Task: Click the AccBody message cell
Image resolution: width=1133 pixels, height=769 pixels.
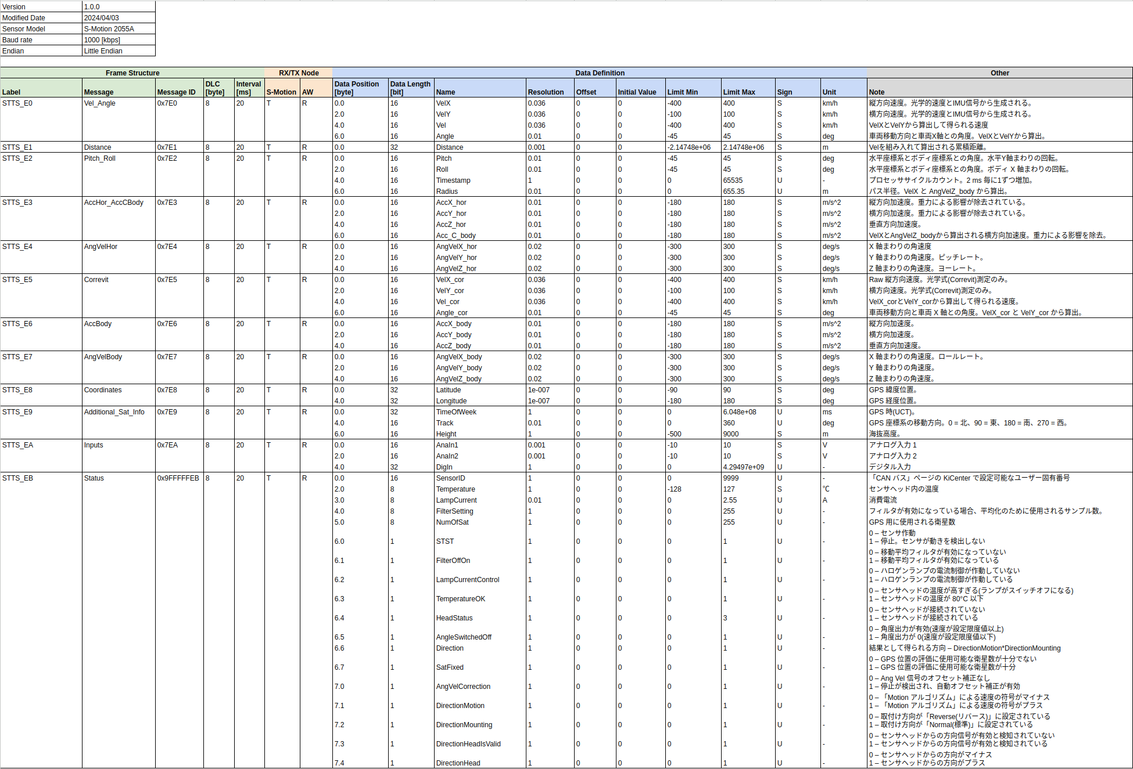Action: (x=119, y=324)
